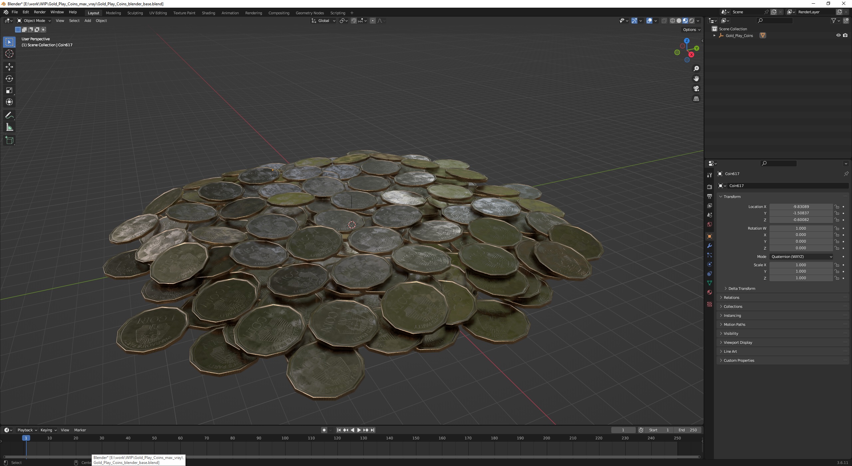Viewport: 852px width, 466px height.
Task: Select the Transform tool
Action: [9, 102]
